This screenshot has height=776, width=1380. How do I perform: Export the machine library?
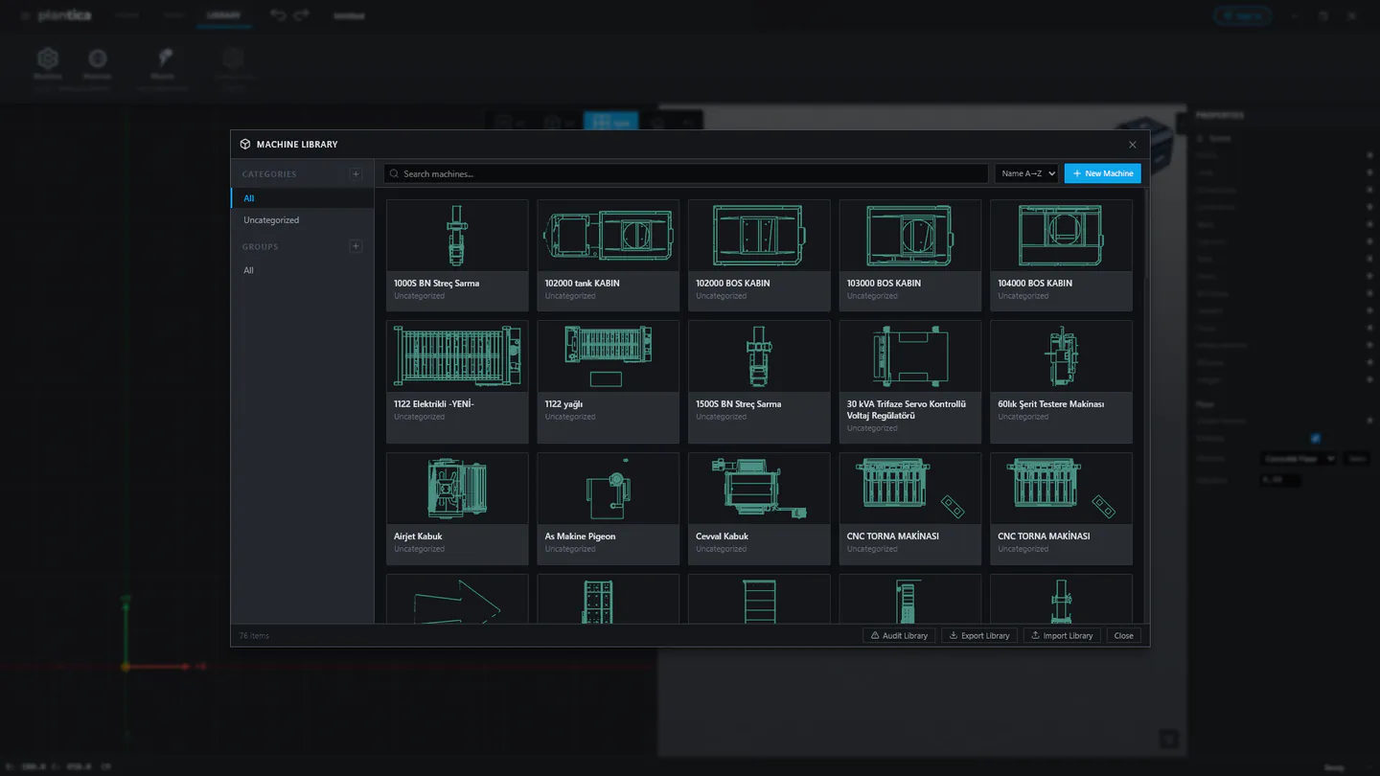coord(979,635)
